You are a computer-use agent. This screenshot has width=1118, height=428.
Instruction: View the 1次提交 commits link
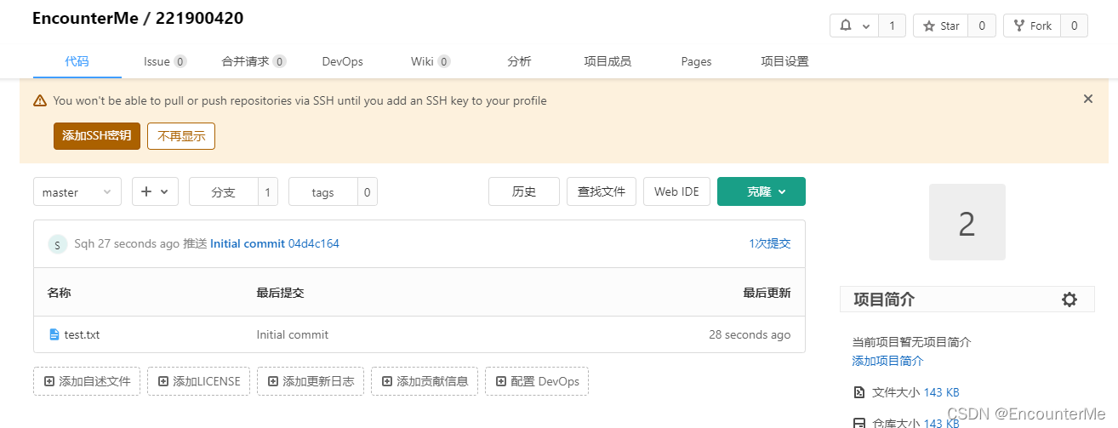(770, 243)
